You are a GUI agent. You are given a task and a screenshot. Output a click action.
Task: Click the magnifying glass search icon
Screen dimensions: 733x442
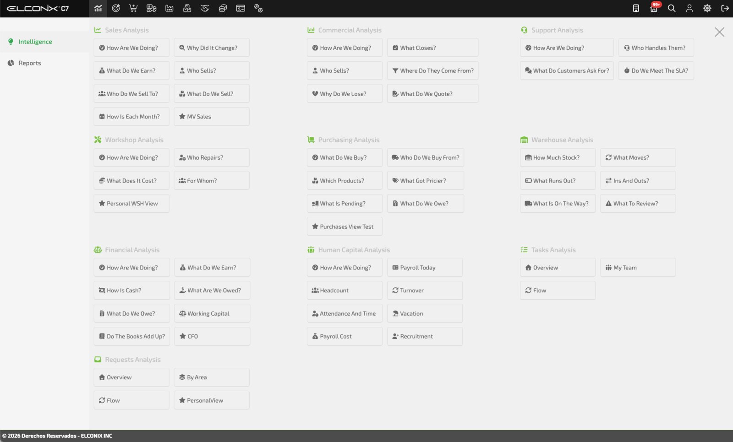coord(672,8)
